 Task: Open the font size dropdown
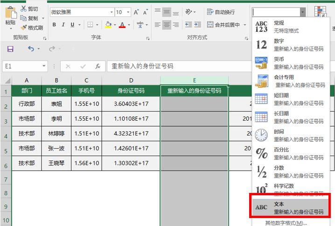[128, 12]
